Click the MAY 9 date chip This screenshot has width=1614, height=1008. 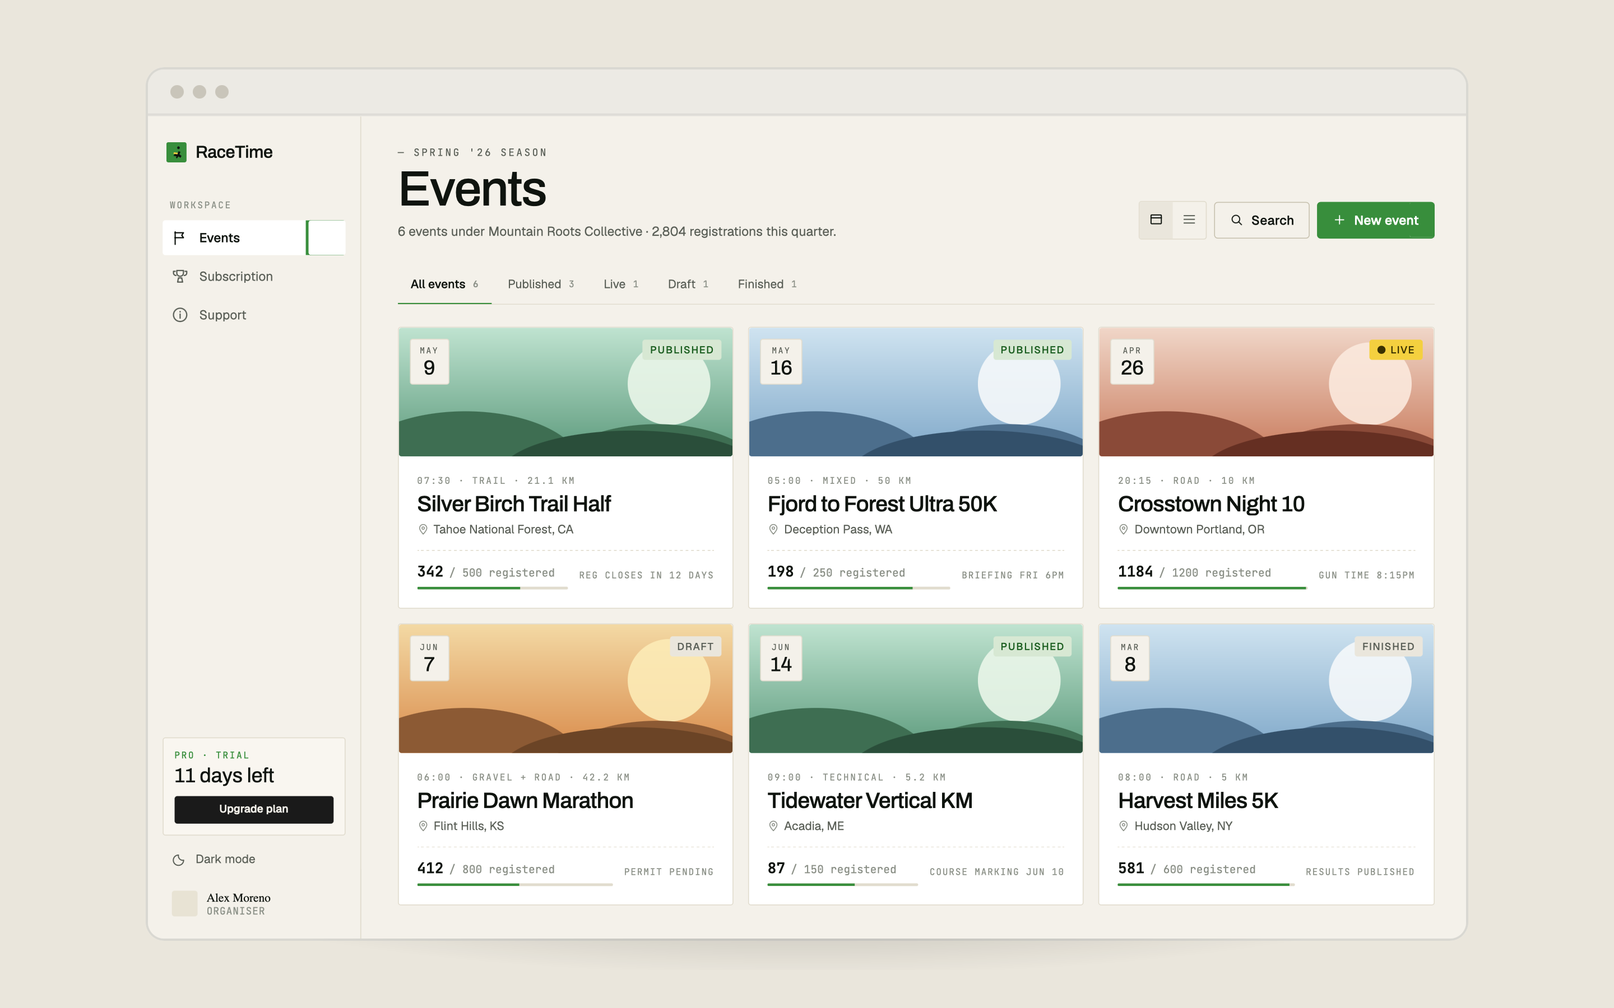(429, 362)
